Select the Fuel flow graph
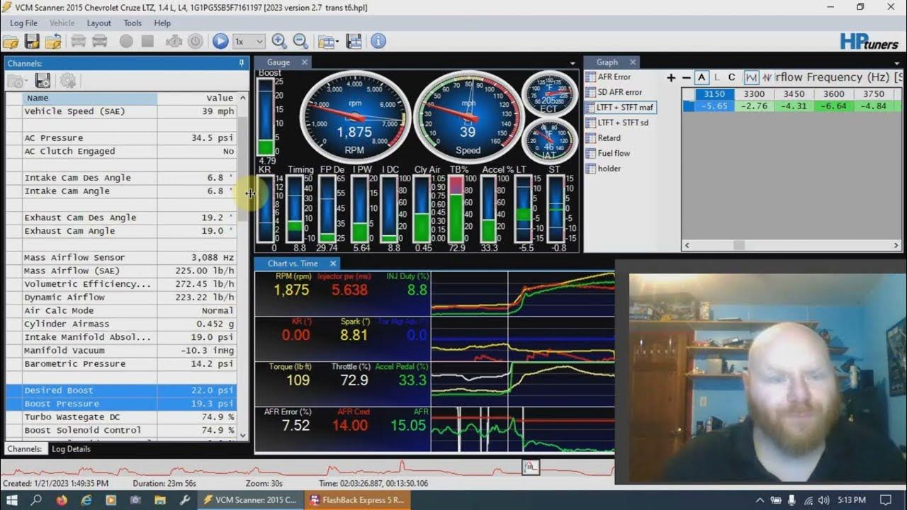This screenshot has width=907, height=510. coord(614,153)
